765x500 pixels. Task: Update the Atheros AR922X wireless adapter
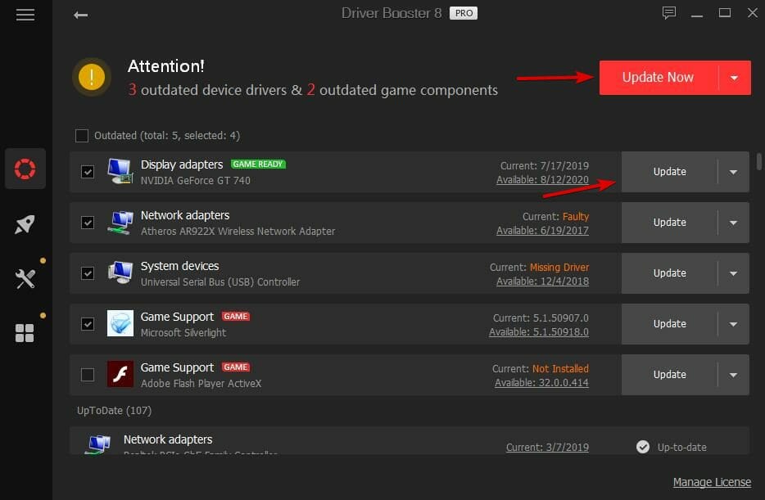coord(669,223)
